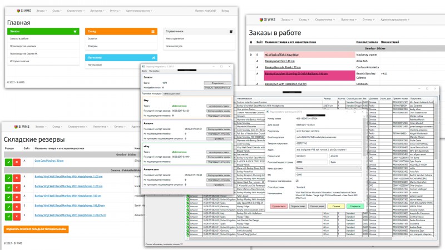This screenshot has width=445, height=250.
Task: Click green check for Monkey With Headphones / 88,80 cm
Action: [8, 207]
